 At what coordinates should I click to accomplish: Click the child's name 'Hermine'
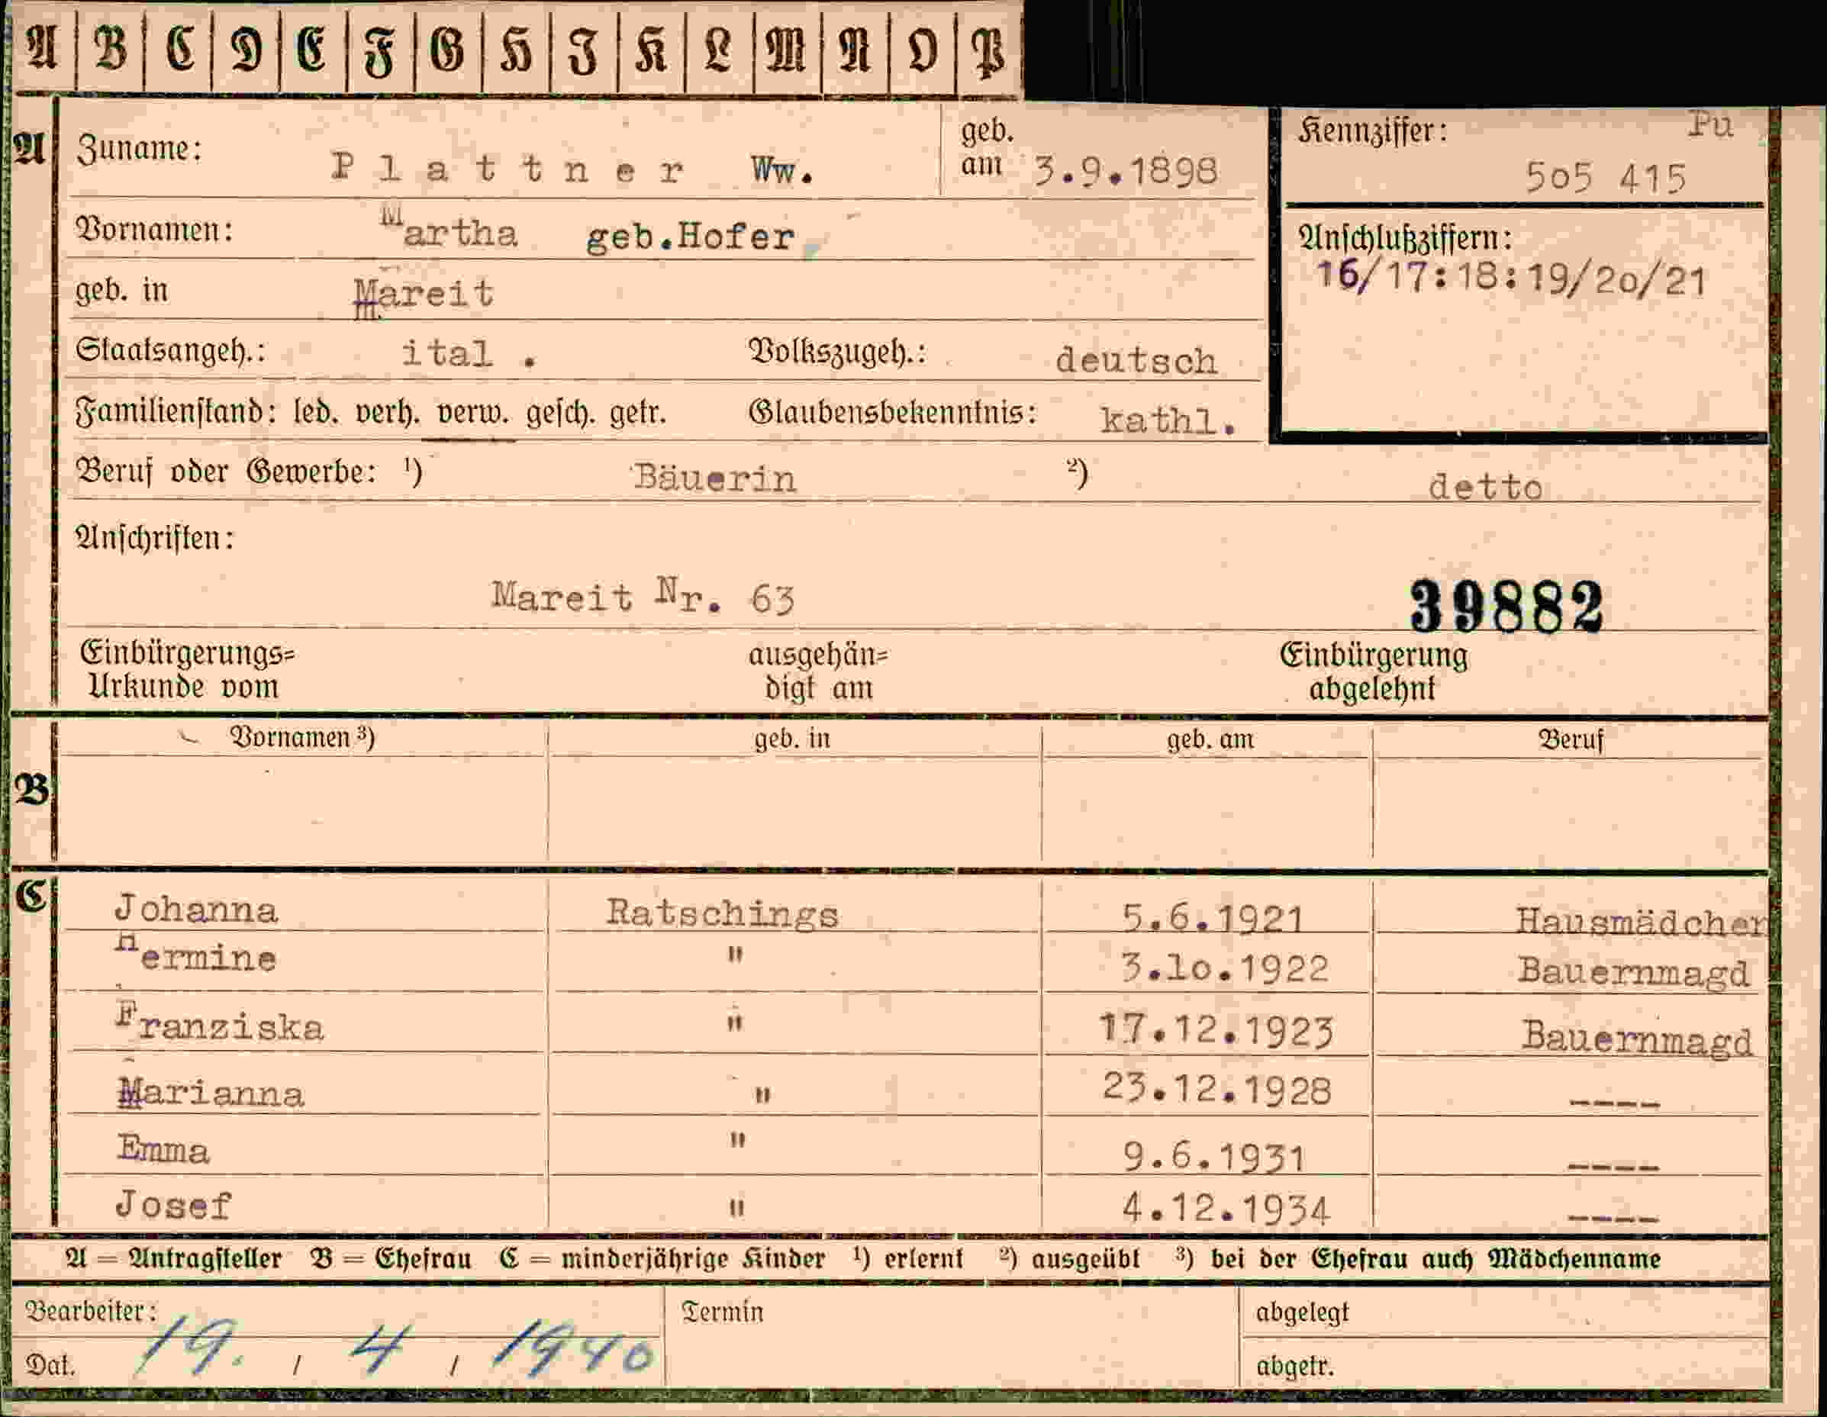click(x=195, y=955)
